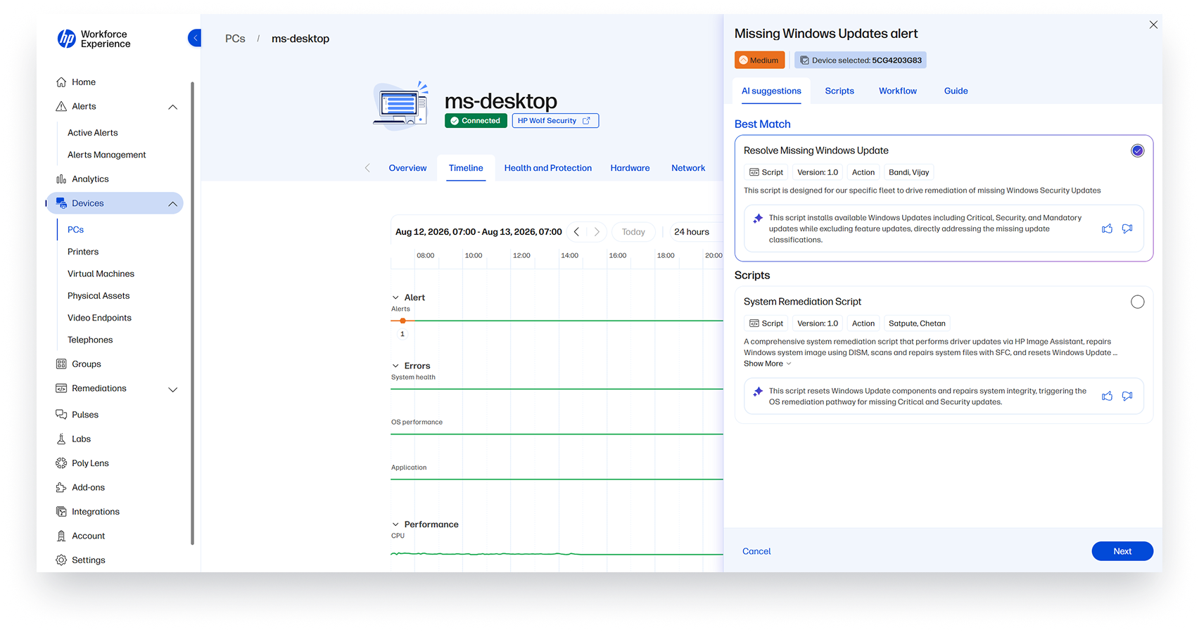Screen dimensions: 1199x632
Task: Open HP Wolf Security external link
Action: click(555, 121)
